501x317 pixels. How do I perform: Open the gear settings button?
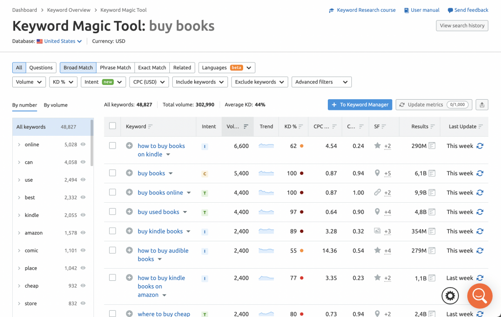coord(450,296)
